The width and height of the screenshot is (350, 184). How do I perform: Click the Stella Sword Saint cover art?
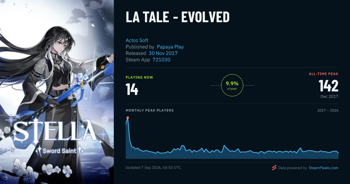pos(57,92)
